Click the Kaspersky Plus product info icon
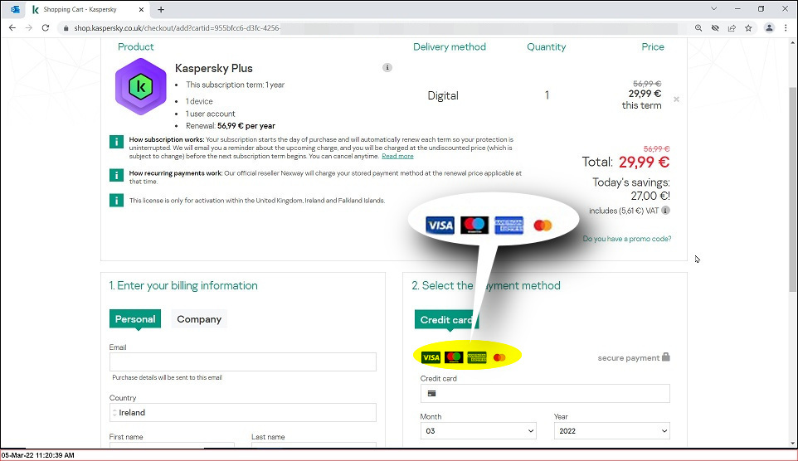Screen dimensions: 798x461 [x=387, y=68]
